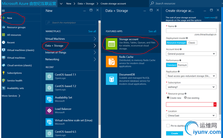This screenshot has width=223, height=138.
Task: Open Cloud services (classic) icon
Action: coord(4,65)
